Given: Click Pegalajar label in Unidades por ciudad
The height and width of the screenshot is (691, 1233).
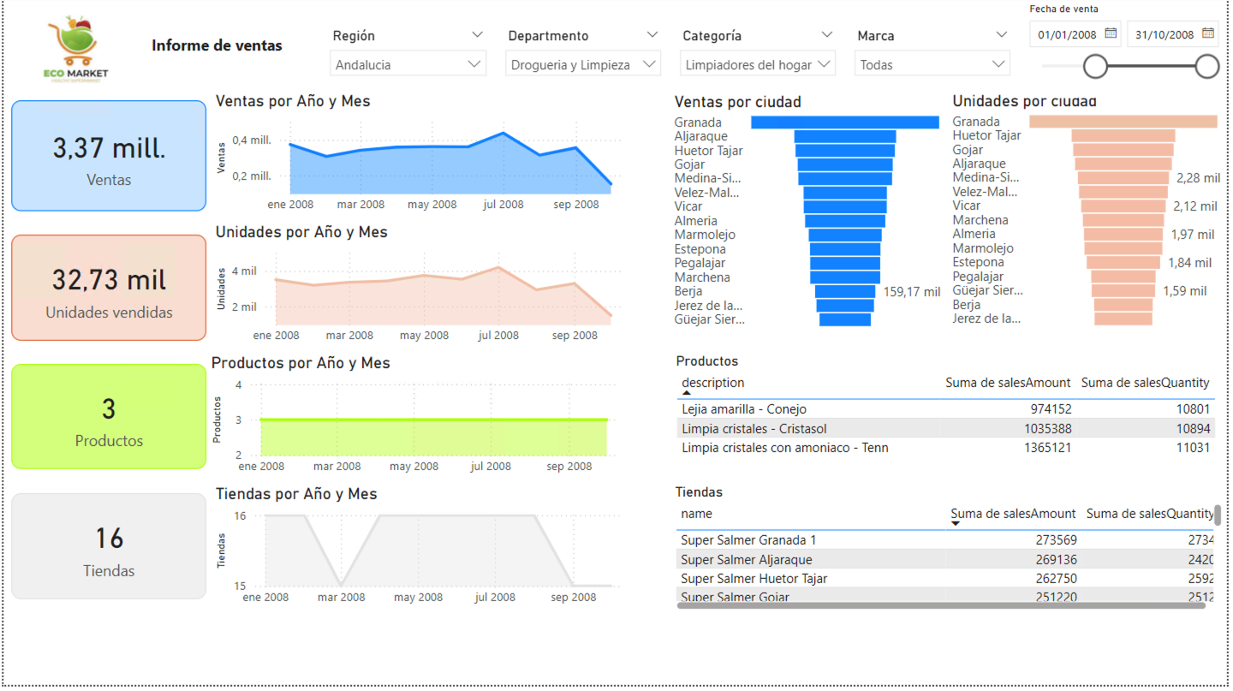Looking at the screenshot, I should click(x=978, y=277).
